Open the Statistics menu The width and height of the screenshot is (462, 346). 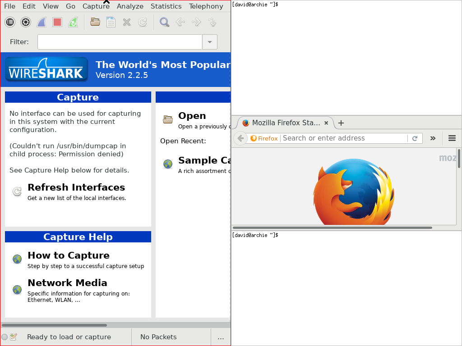click(166, 6)
